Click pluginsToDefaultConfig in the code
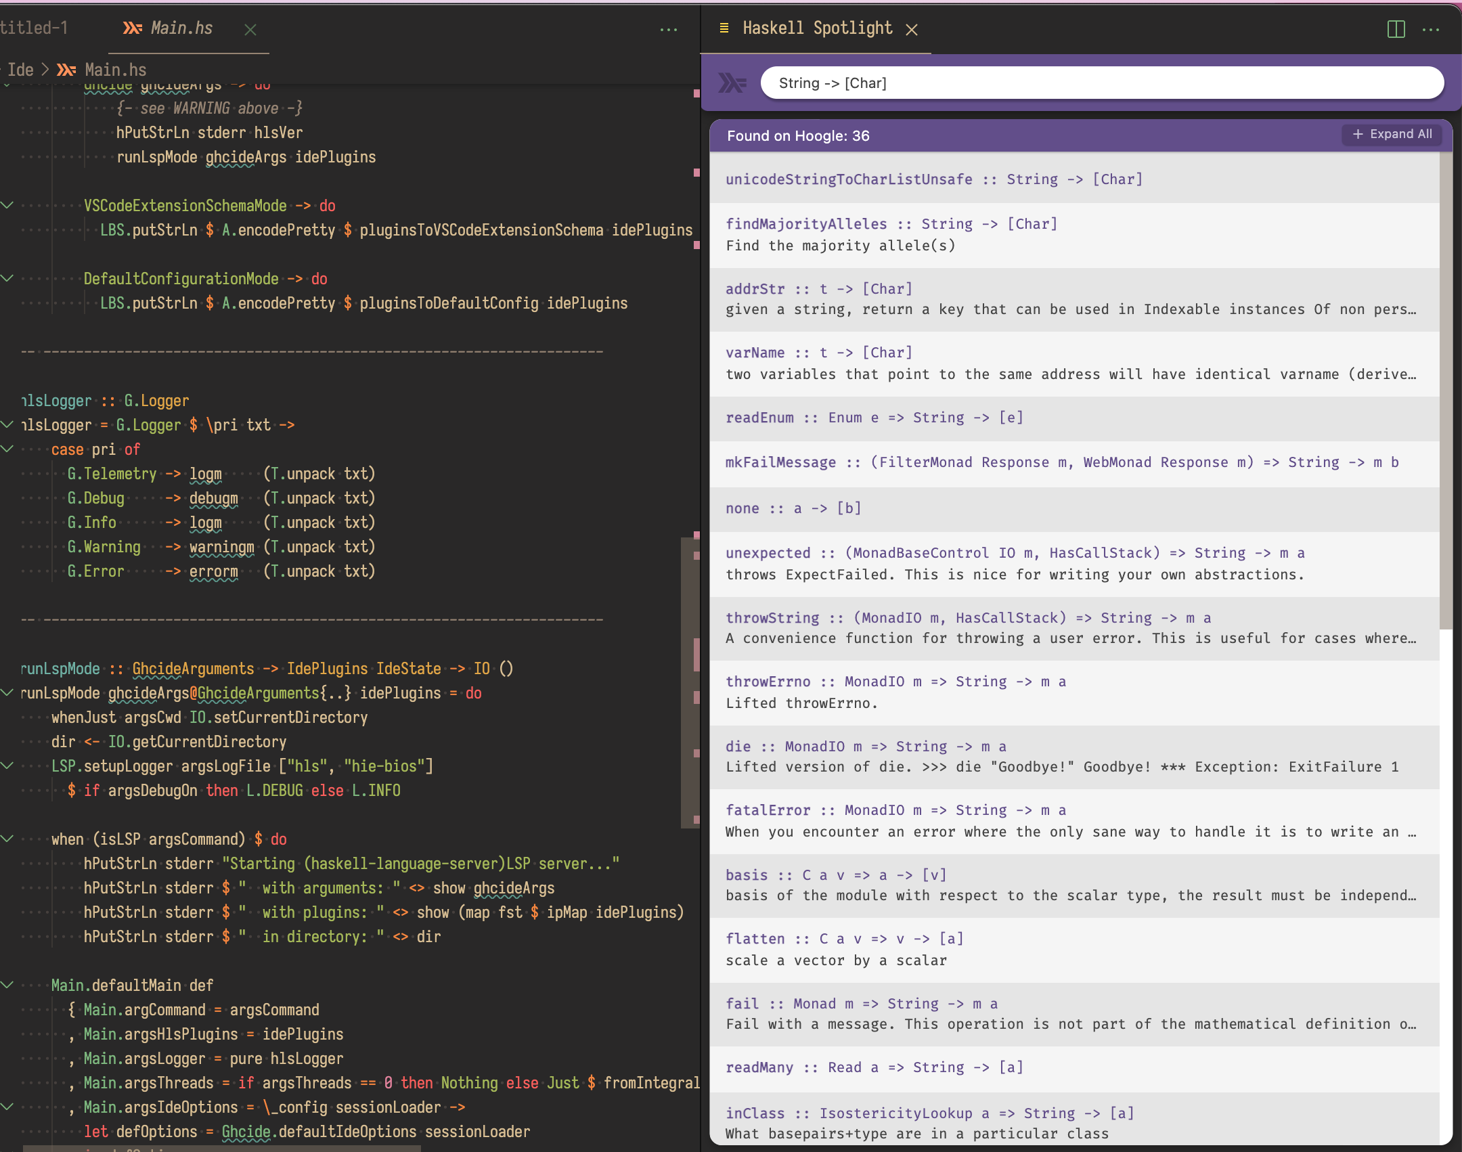The image size is (1462, 1152). (449, 303)
